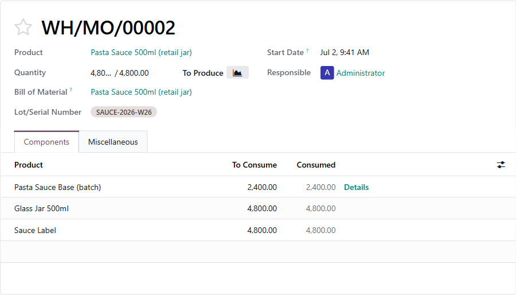Click To Consume 4,800.00 for Glass Jar 500ml
The height and width of the screenshot is (295, 516).
262,208
